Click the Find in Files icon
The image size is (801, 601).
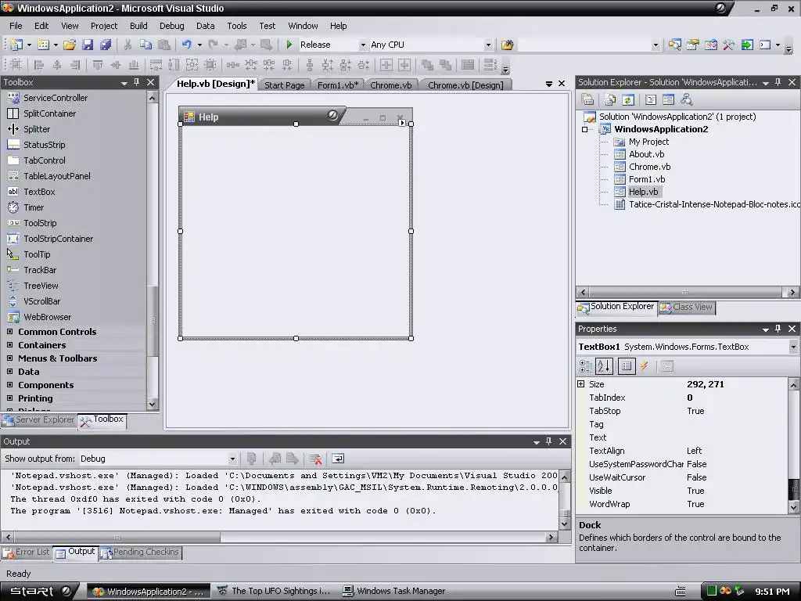(x=507, y=45)
